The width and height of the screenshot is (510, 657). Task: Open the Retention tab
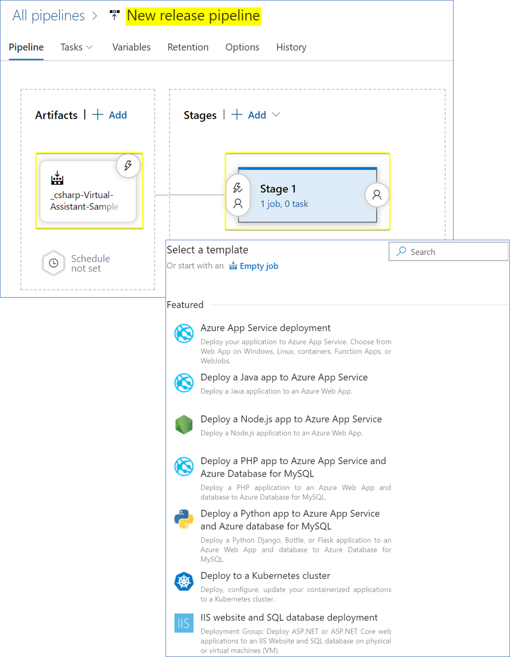click(x=188, y=47)
